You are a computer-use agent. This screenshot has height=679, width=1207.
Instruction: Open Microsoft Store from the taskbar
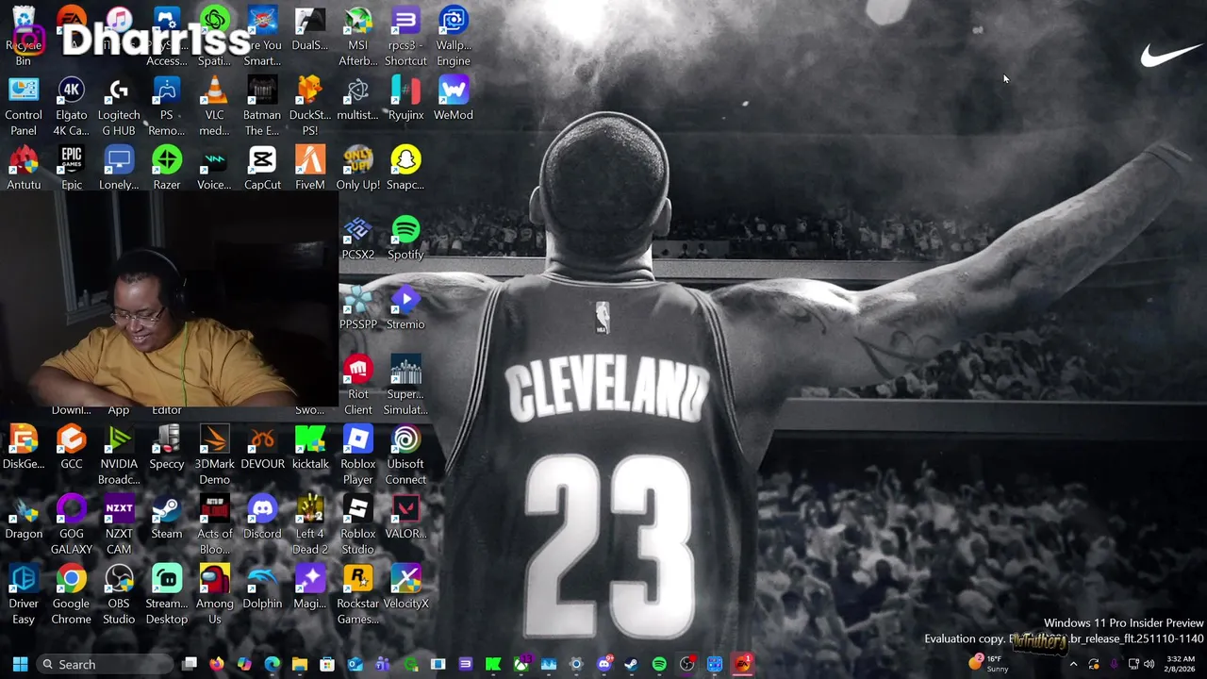tap(327, 664)
